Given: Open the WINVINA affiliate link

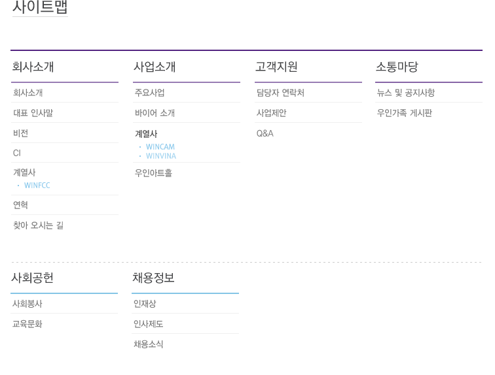Looking at the screenshot, I should click(x=160, y=156).
